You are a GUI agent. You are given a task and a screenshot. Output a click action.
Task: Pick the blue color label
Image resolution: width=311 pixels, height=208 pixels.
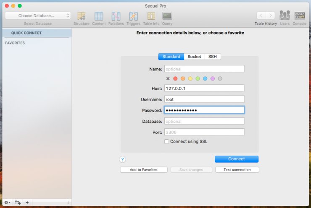(205, 78)
